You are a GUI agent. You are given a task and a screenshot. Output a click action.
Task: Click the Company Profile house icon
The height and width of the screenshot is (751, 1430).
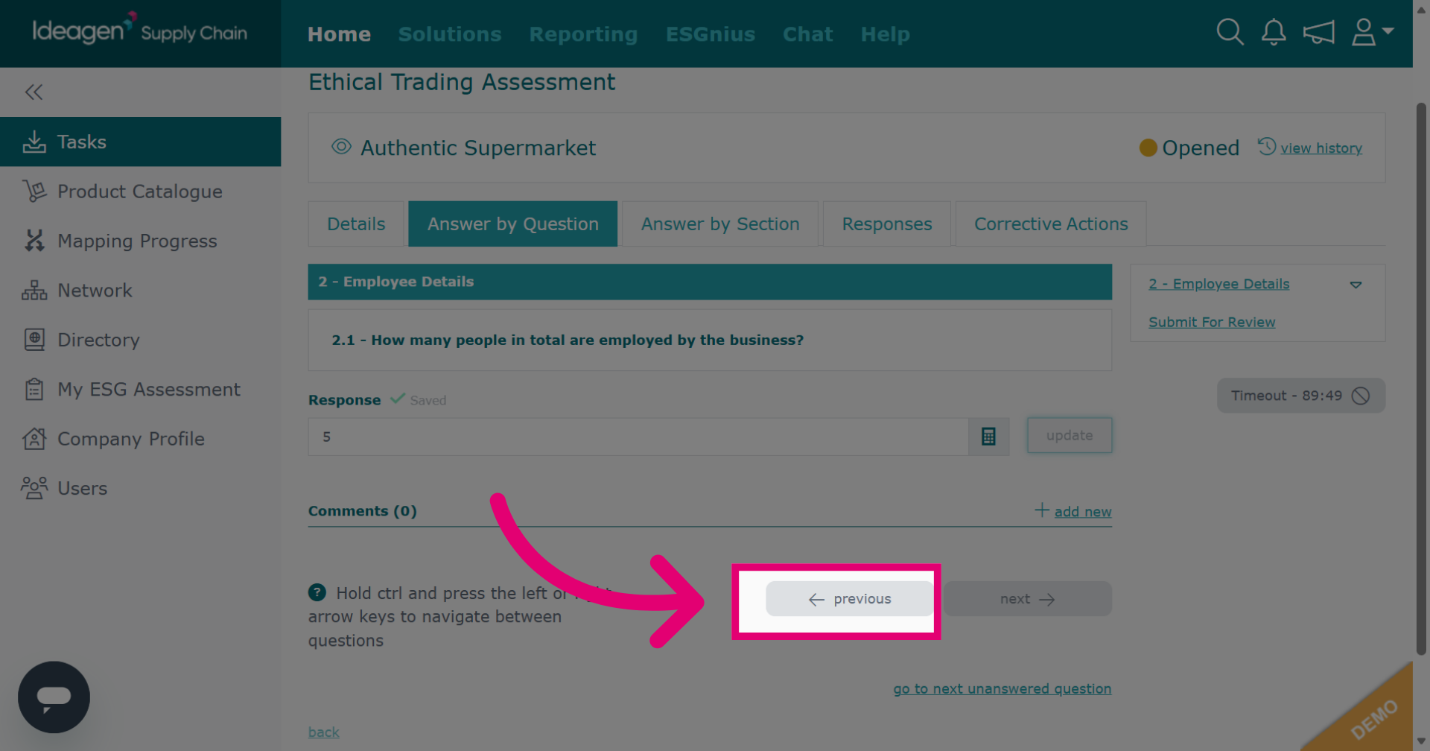pos(34,439)
